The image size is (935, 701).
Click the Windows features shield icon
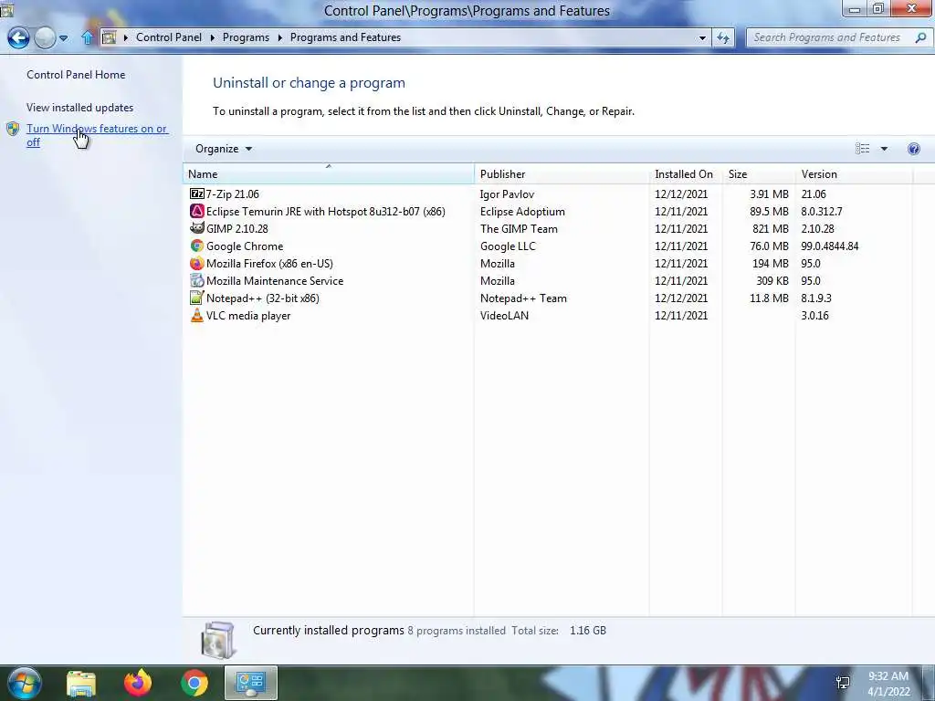point(13,129)
